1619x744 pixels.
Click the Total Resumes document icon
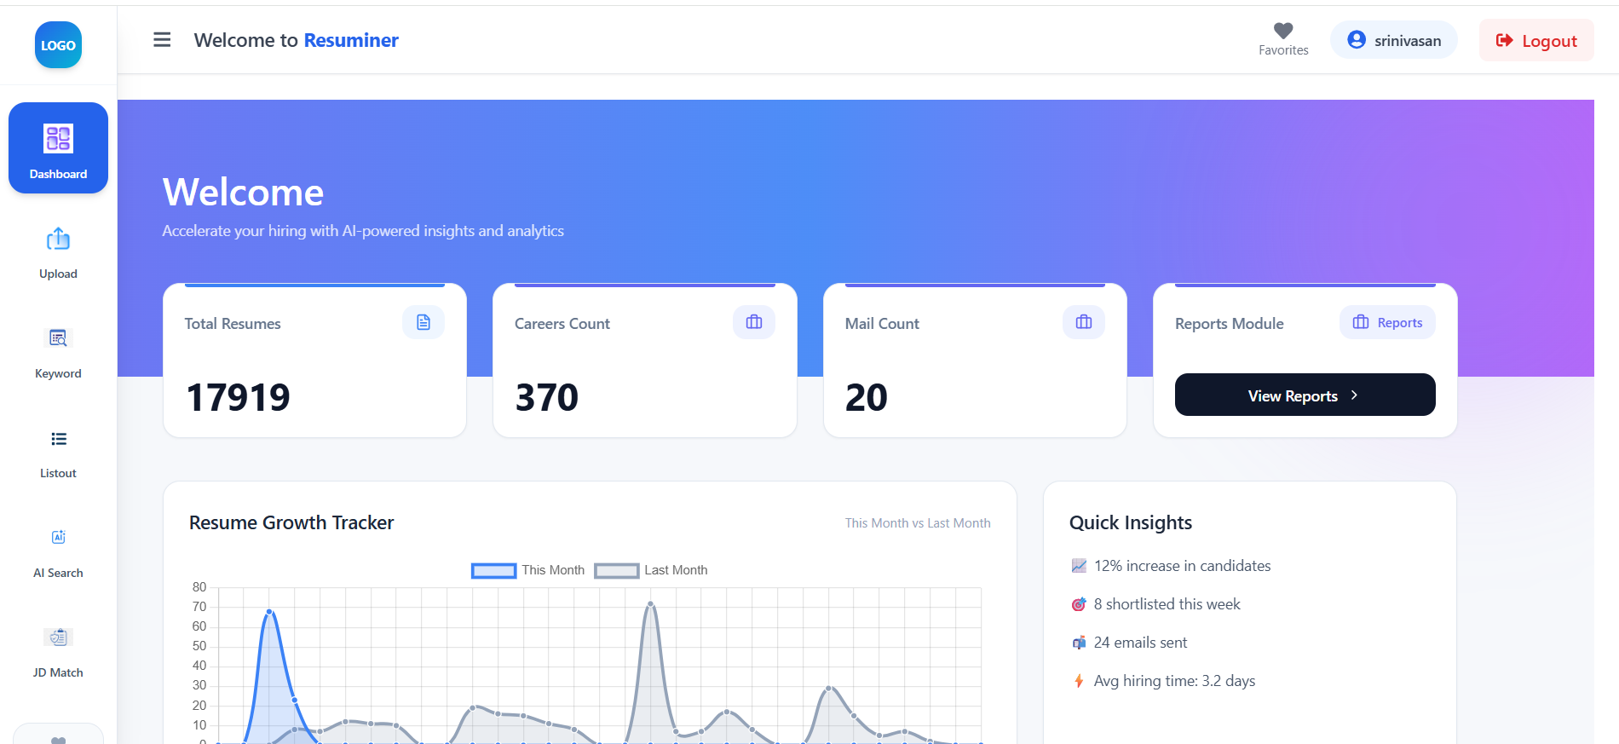tap(423, 322)
